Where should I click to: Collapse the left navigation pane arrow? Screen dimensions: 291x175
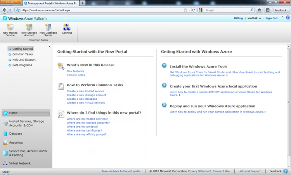[x=50, y=47]
